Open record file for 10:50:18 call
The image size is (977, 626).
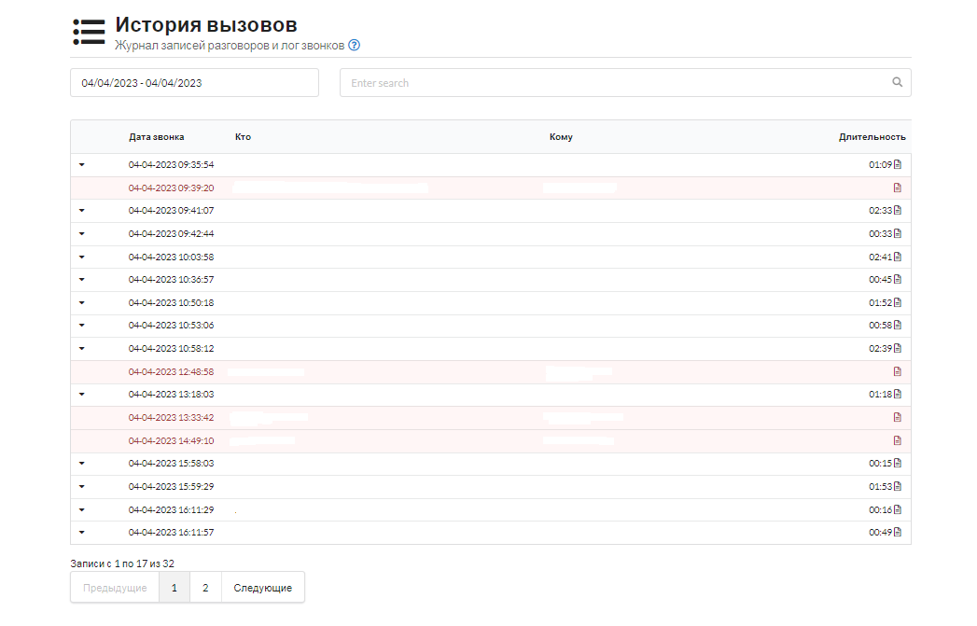click(898, 302)
